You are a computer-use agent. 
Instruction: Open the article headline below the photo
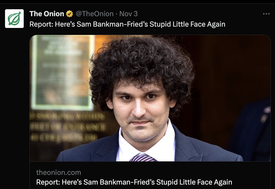coord(134,182)
